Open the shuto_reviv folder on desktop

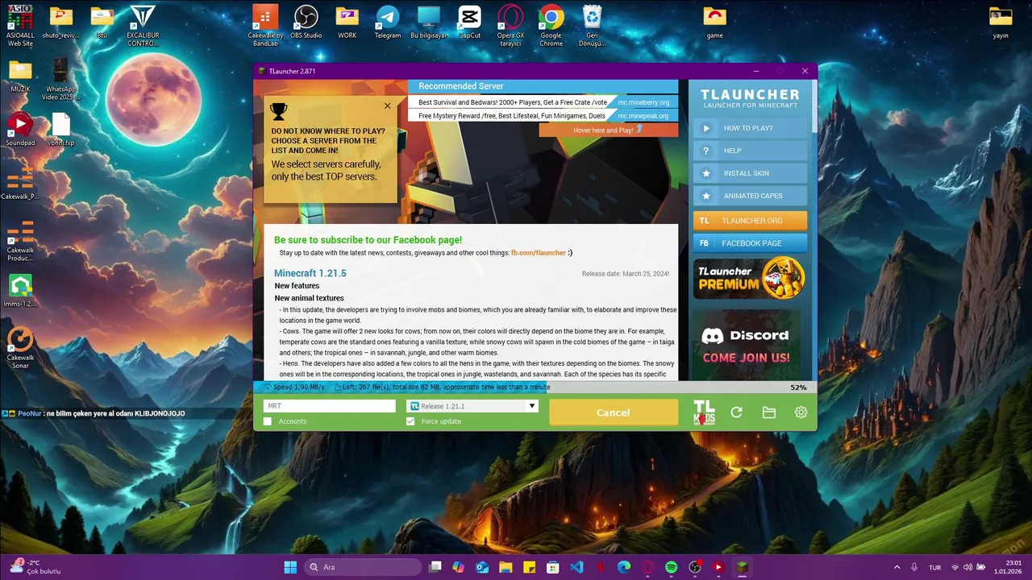60,23
